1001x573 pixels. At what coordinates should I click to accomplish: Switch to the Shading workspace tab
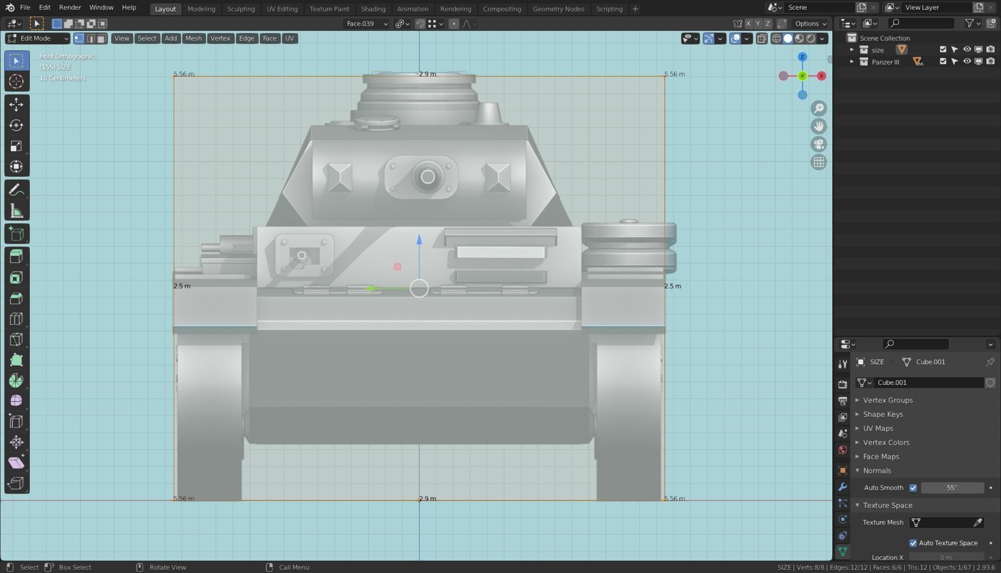tap(373, 9)
